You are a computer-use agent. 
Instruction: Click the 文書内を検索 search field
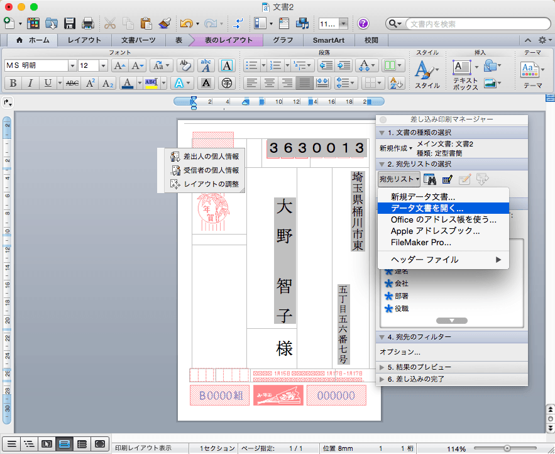(478, 24)
